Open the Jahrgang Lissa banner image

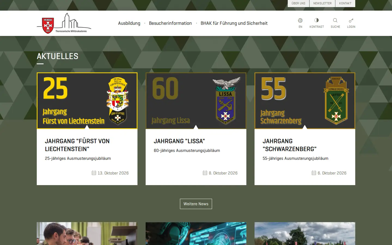tap(196, 101)
